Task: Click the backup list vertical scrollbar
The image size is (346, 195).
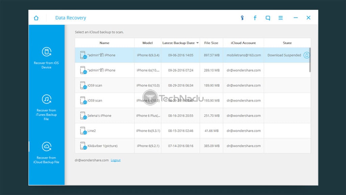Action: click(310, 60)
